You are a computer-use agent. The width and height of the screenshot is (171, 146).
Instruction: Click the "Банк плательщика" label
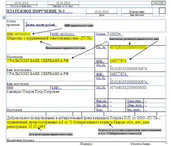pyautogui.click(x=19, y=70)
